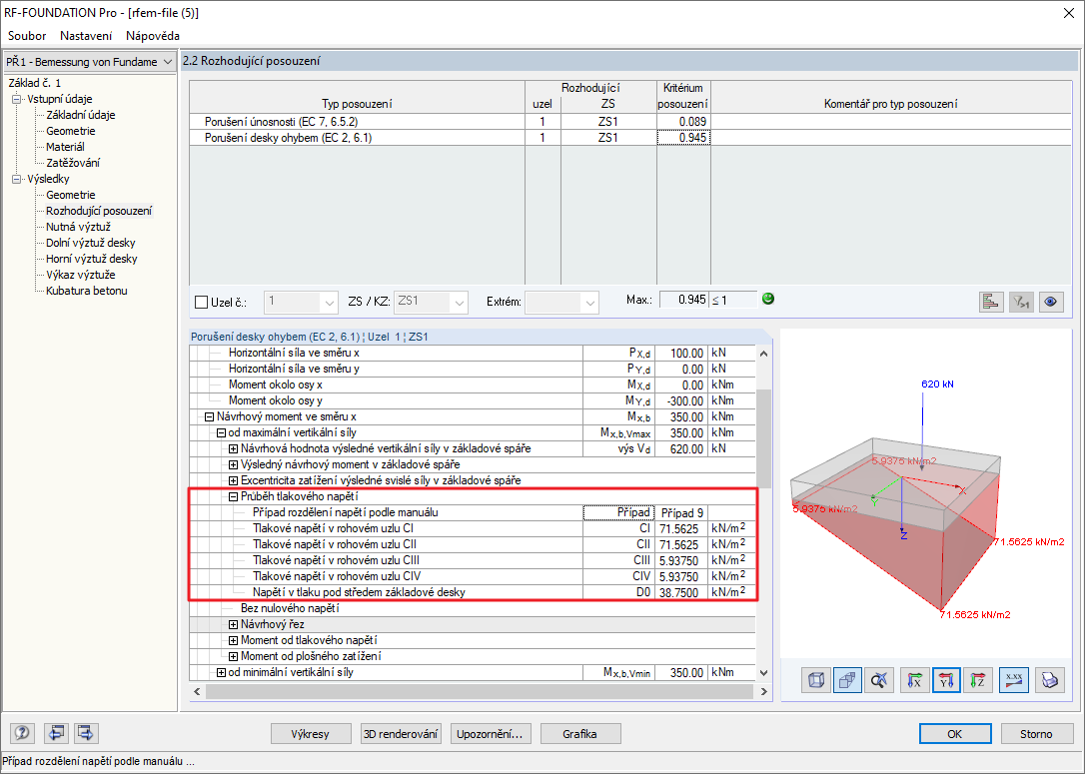Switch to wireframe display of the foundation
Image resolution: width=1085 pixels, height=774 pixels.
(x=816, y=681)
